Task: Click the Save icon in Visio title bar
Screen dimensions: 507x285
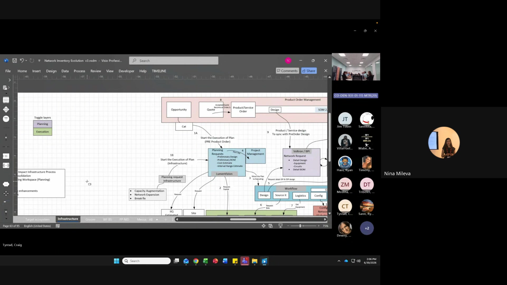Action: (x=15, y=61)
